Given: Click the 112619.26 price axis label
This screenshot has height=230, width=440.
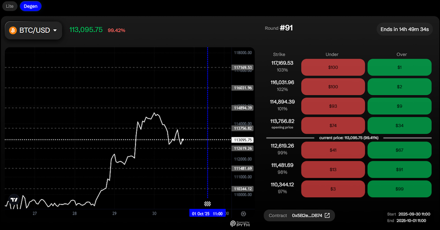Looking at the screenshot, I should 243,148.
